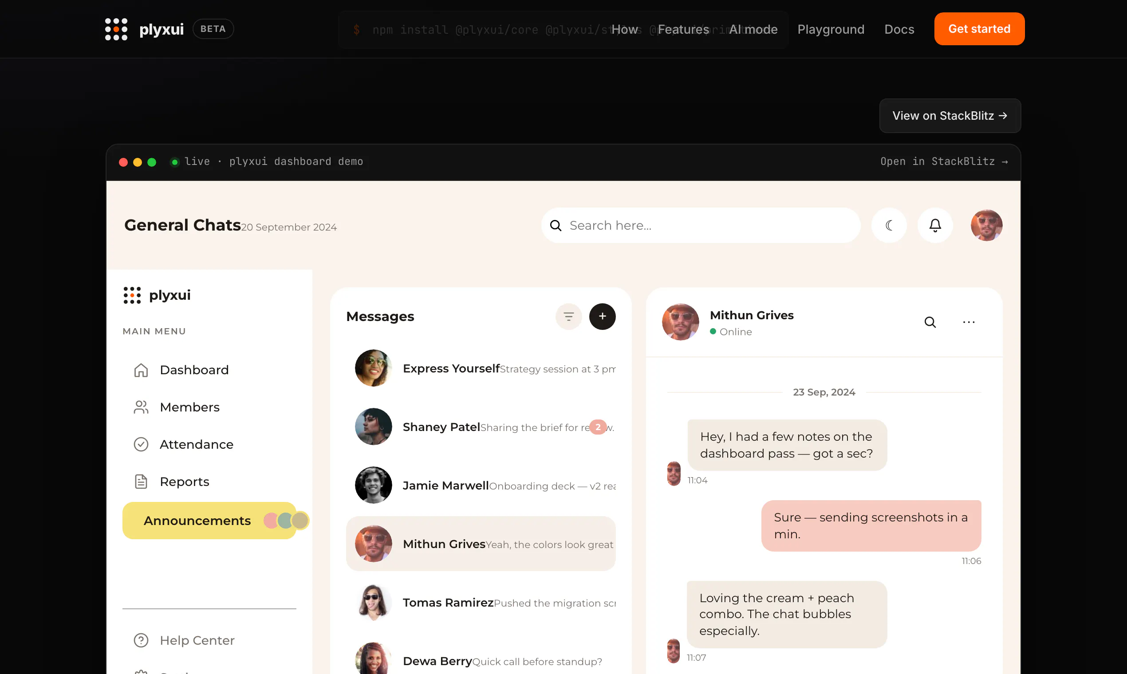Filter messages using the filter icon
1127x674 pixels.
click(x=568, y=317)
